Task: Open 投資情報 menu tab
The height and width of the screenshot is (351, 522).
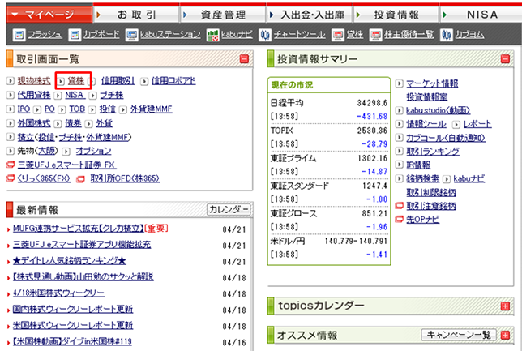Action: pos(396,15)
